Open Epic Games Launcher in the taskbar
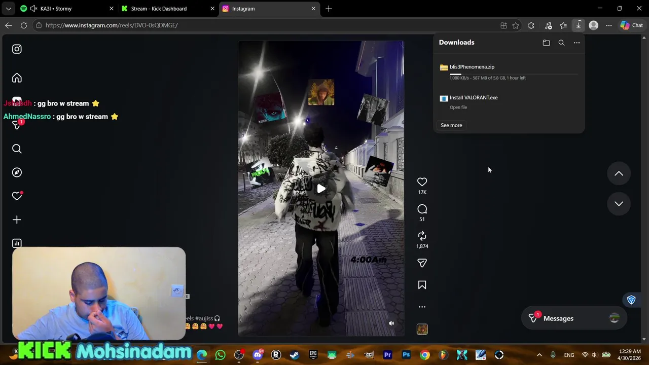 (x=313, y=355)
